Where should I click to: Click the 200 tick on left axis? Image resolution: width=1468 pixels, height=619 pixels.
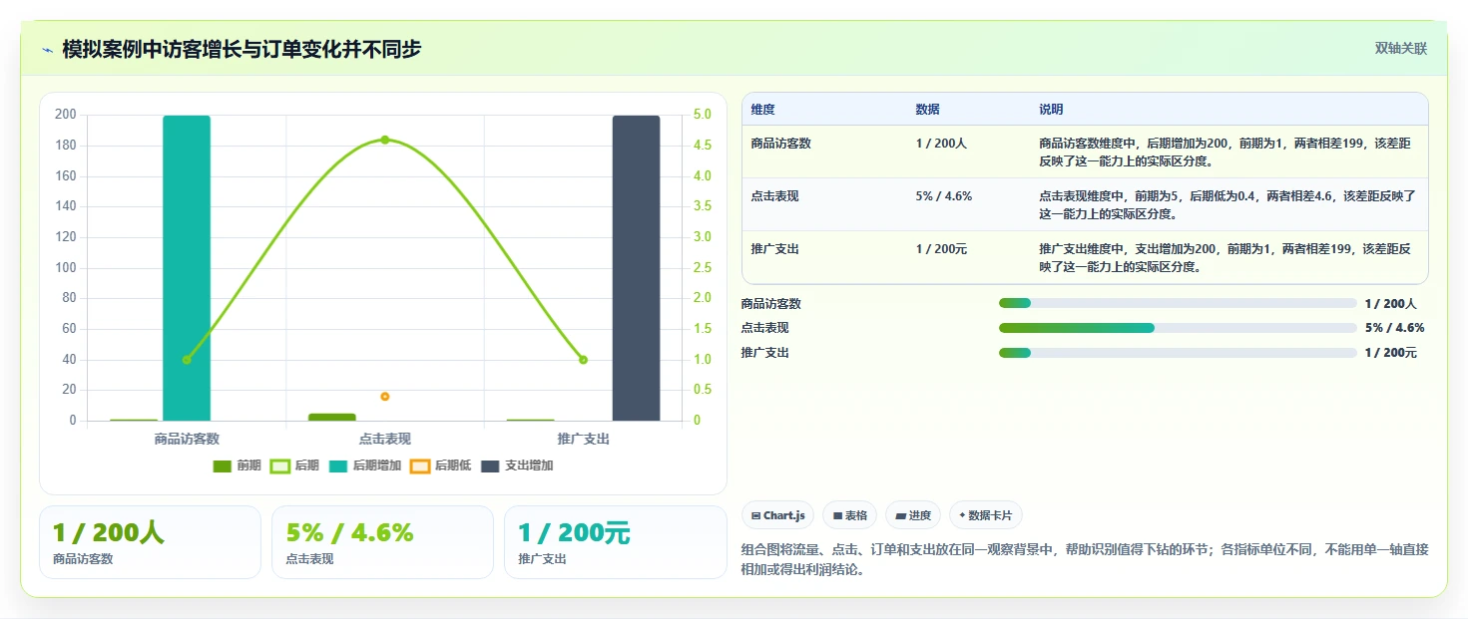click(66, 115)
